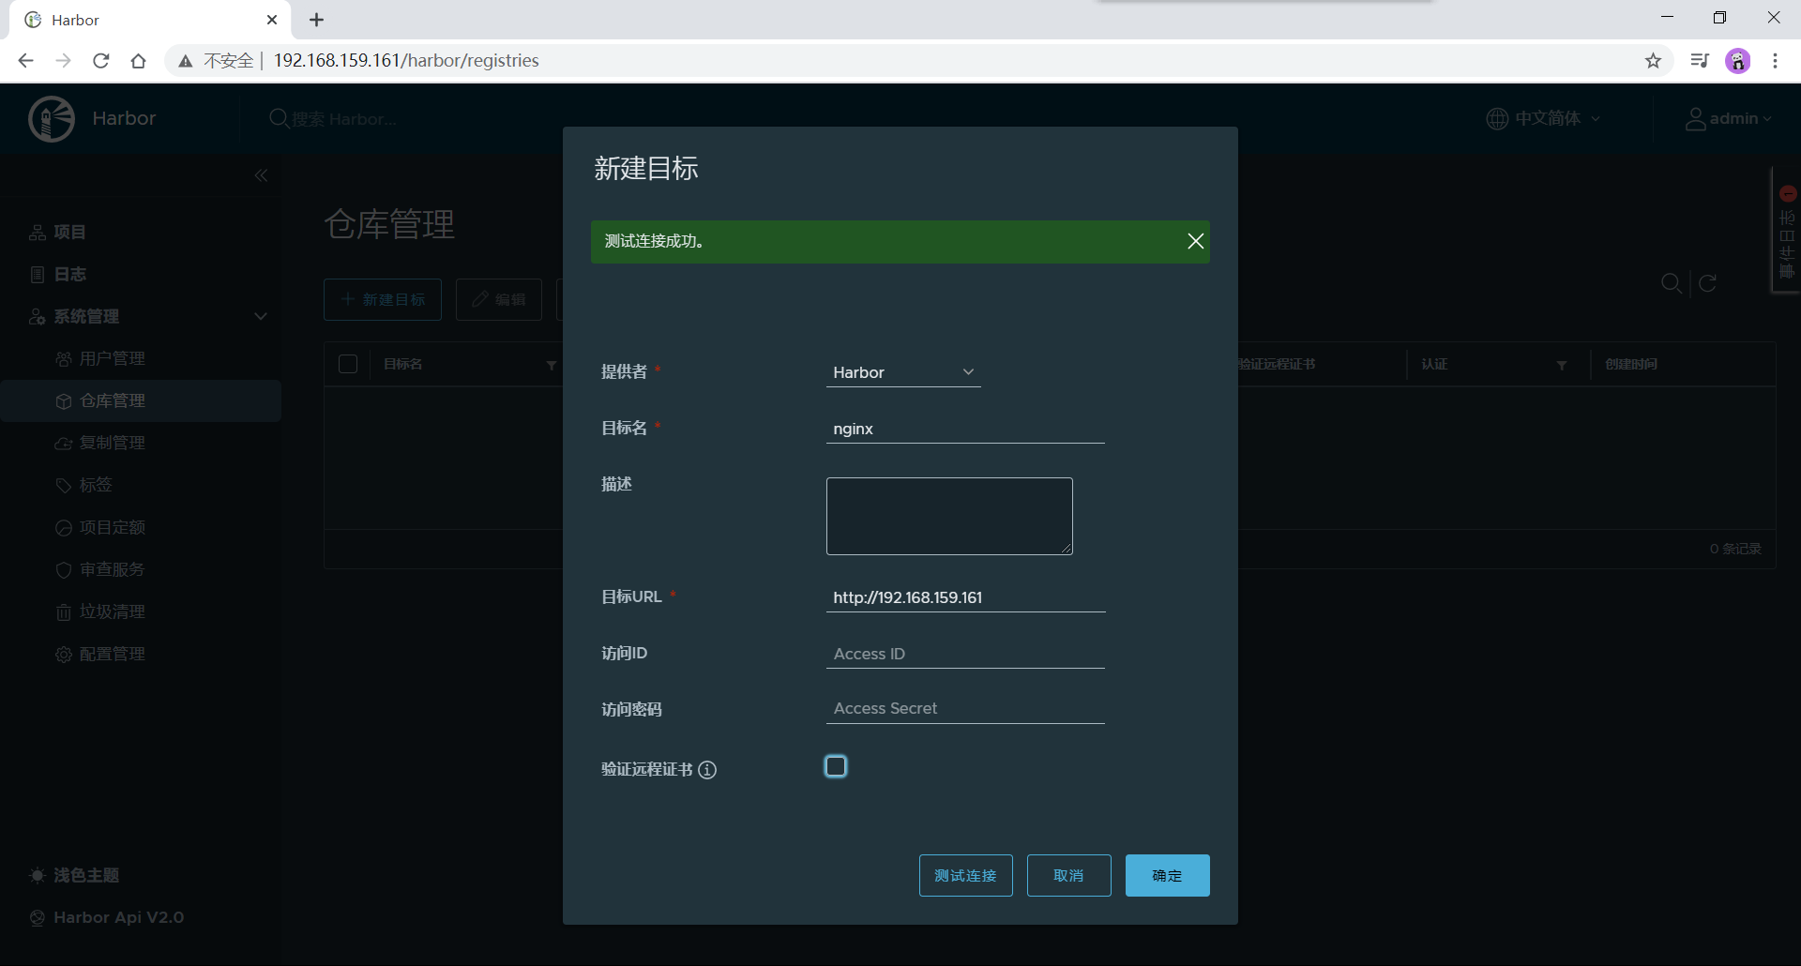Open the language selector dropdown
1801x966 pixels.
click(1544, 118)
